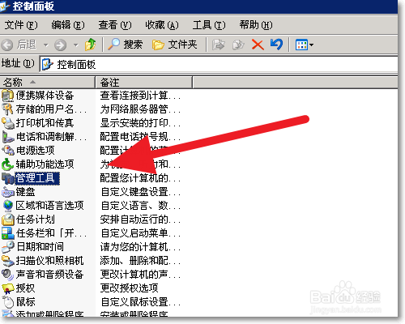Open the 文件(F) menu
Image resolution: width=405 pixels, height=324 pixels.
point(21,25)
